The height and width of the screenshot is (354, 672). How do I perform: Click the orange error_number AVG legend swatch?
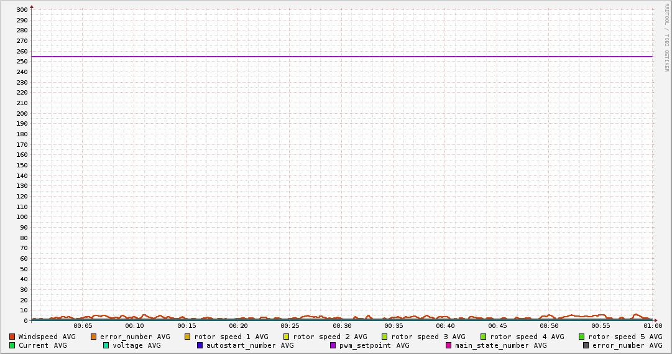point(93,337)
